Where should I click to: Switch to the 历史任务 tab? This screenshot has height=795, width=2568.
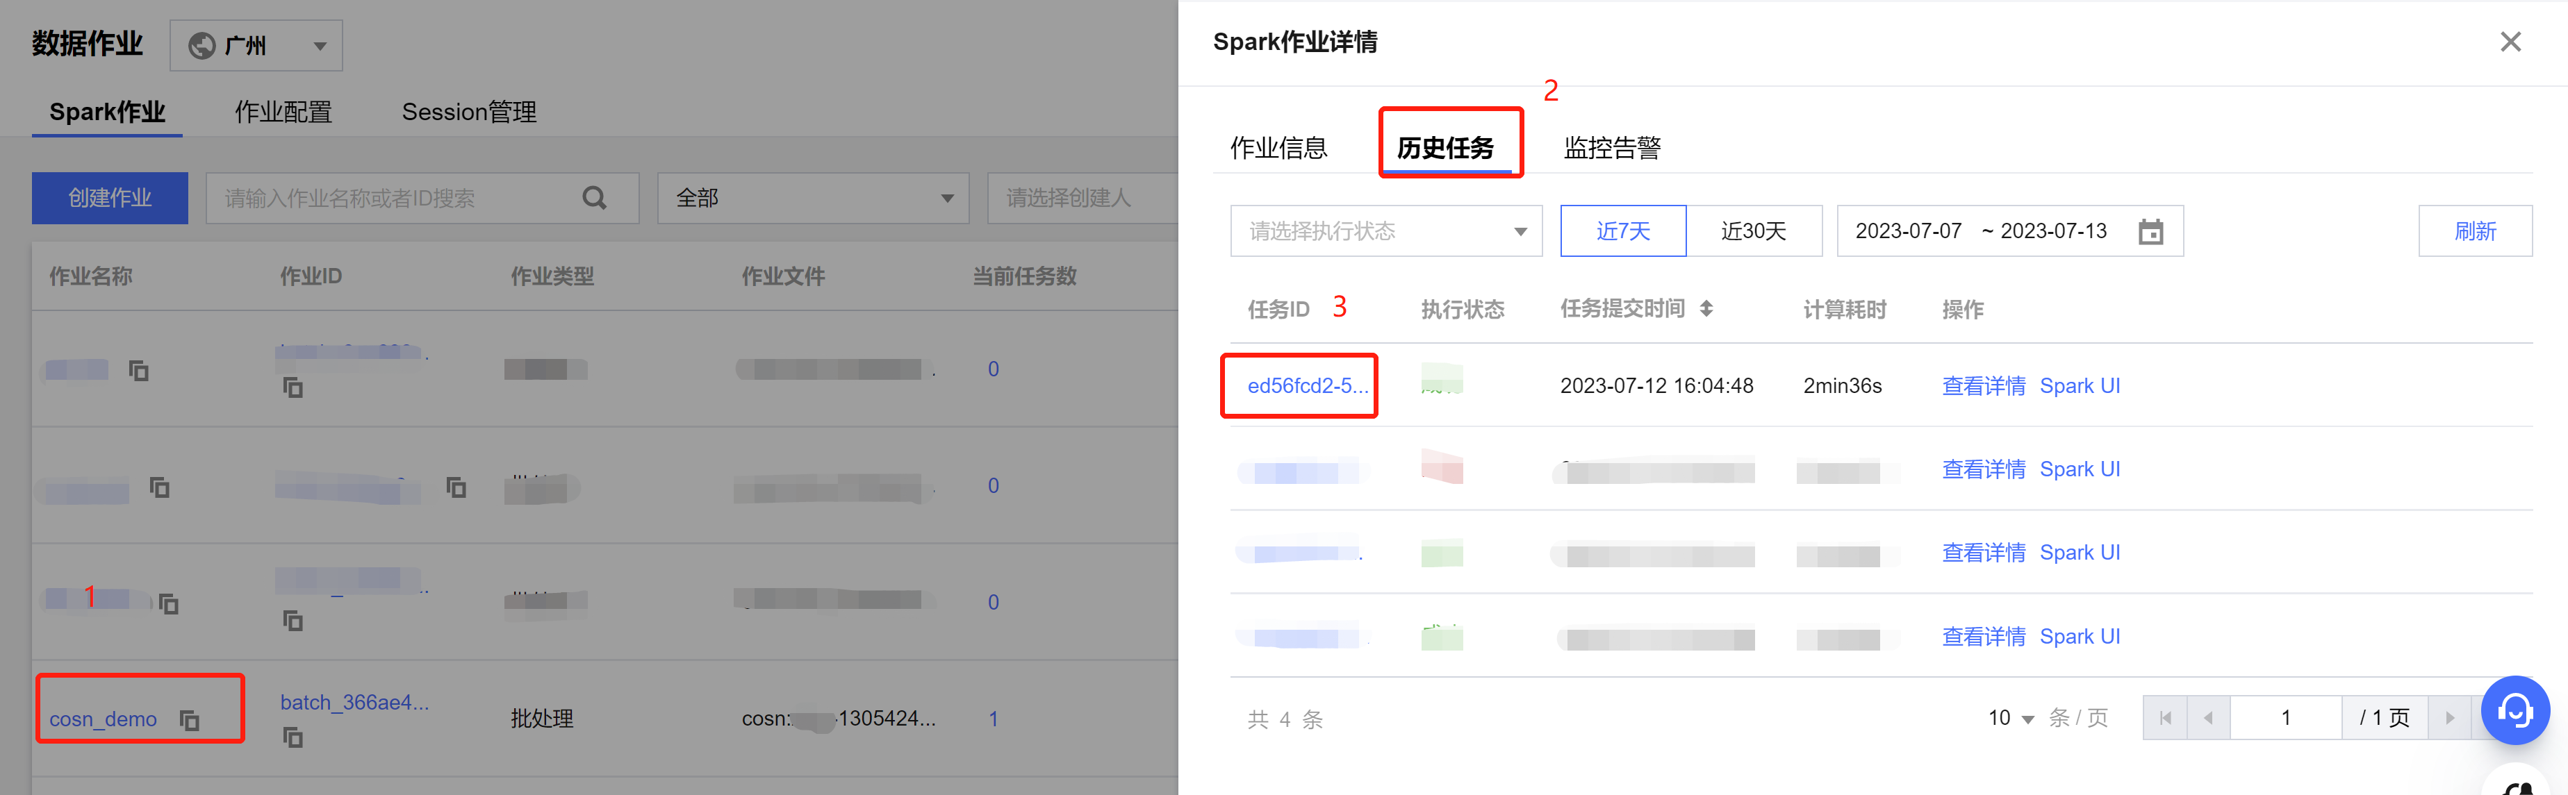pos(1444,147)
